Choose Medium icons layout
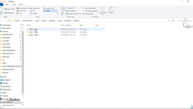This screenshot has width=193, height=109. click(49, 8)
